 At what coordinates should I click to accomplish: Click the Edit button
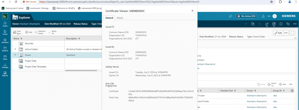click(278, 33)
